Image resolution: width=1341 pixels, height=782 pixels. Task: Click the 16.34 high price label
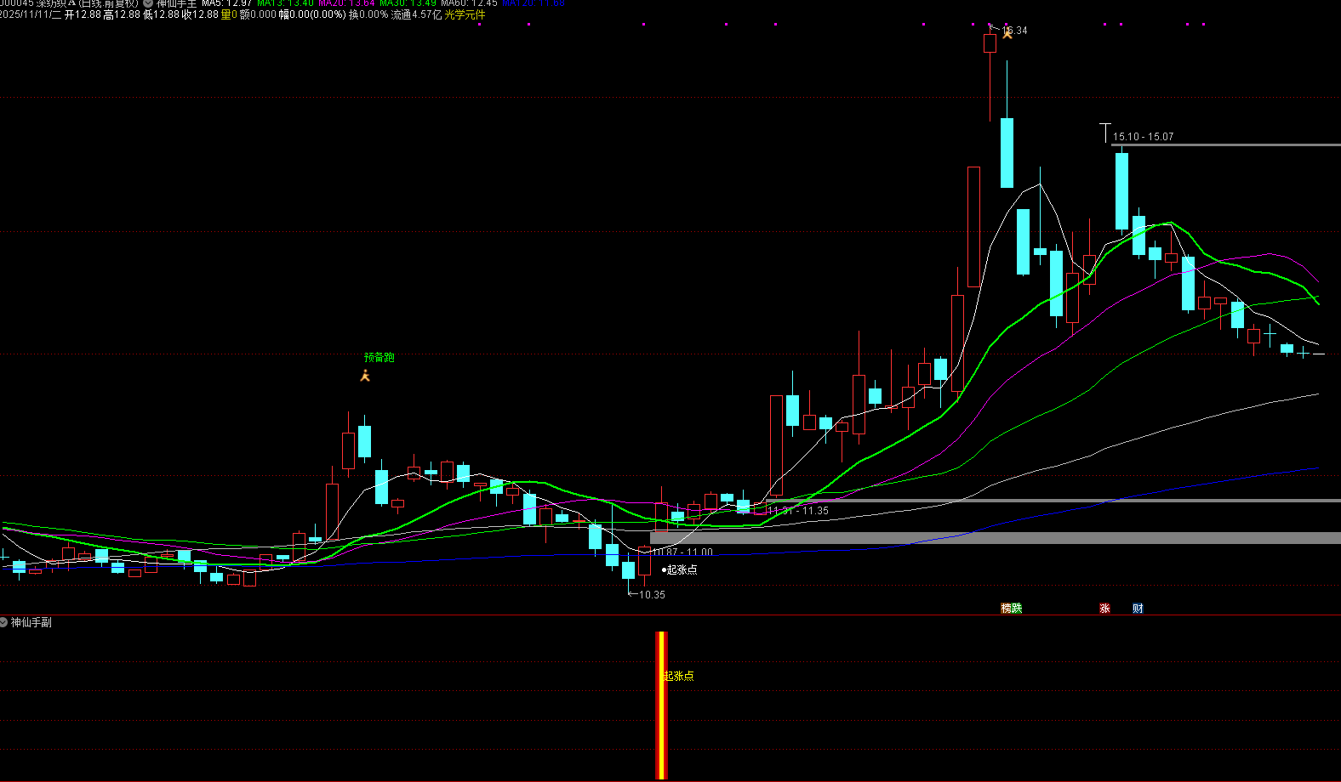click(x=1014, y=31)
